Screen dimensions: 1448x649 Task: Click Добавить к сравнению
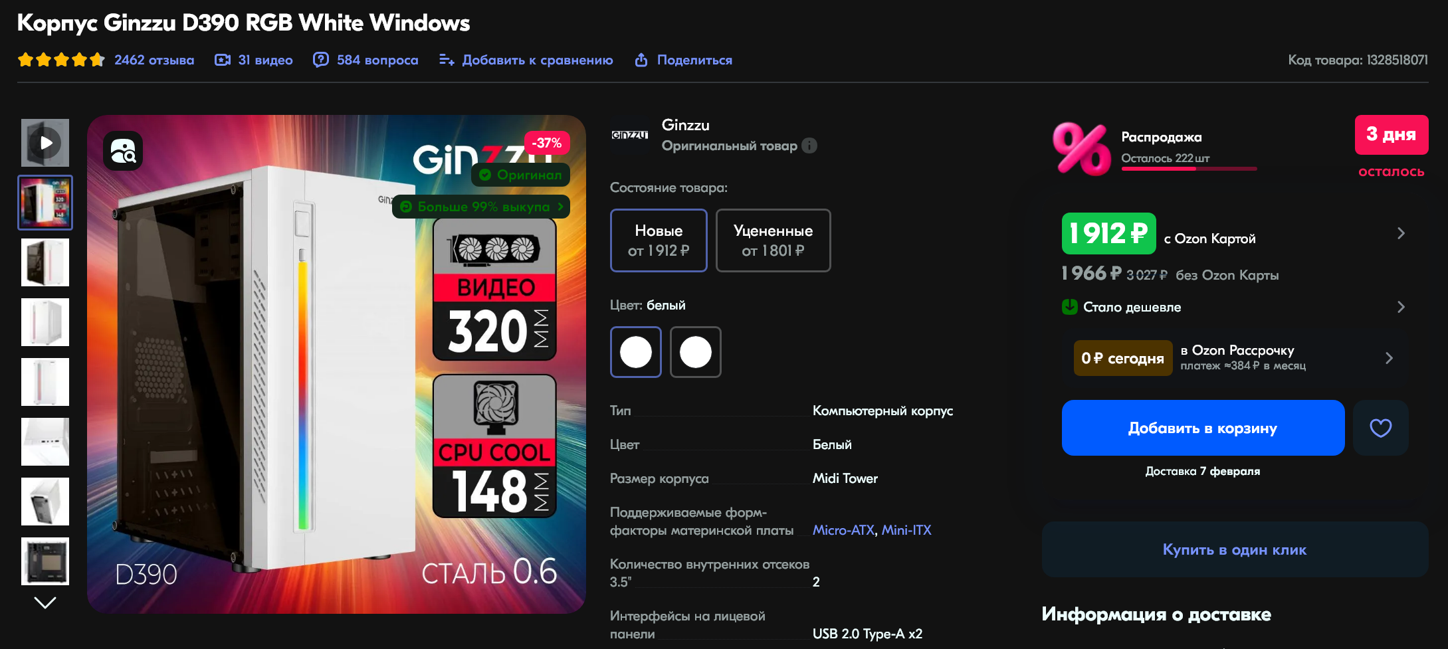tap(538, 60)
